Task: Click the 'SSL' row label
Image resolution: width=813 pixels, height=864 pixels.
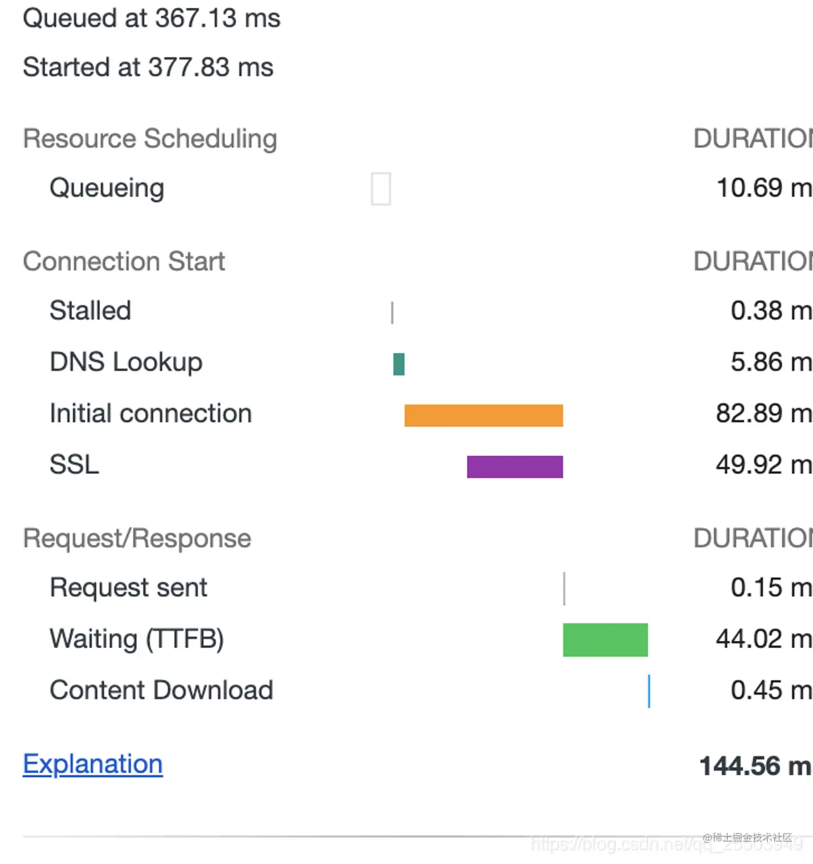Action: (x=74, y=464)
